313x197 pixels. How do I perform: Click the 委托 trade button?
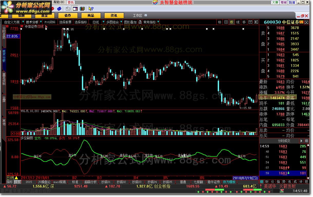[71, 2]
